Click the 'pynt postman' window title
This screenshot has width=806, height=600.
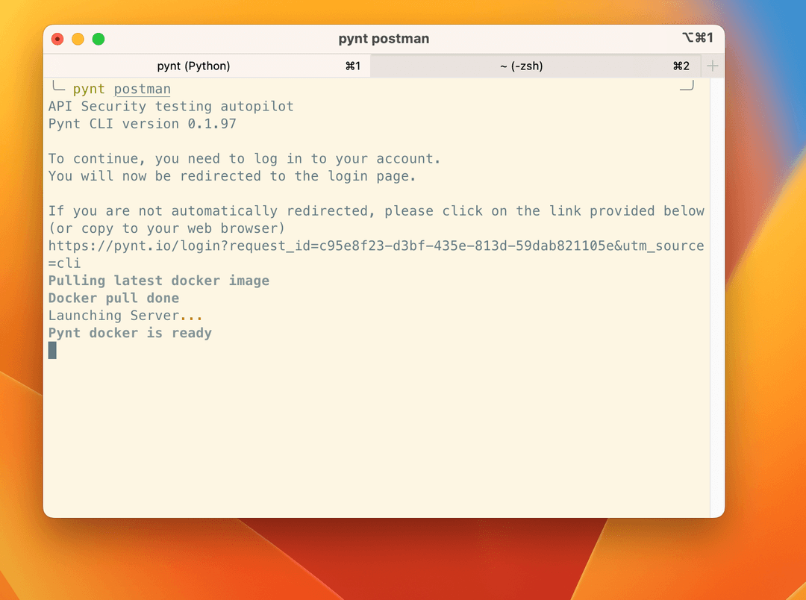(x=384, y=39)
